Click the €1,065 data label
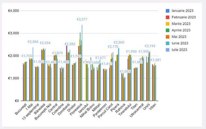206x129 pixels. [x=125, y=71]
